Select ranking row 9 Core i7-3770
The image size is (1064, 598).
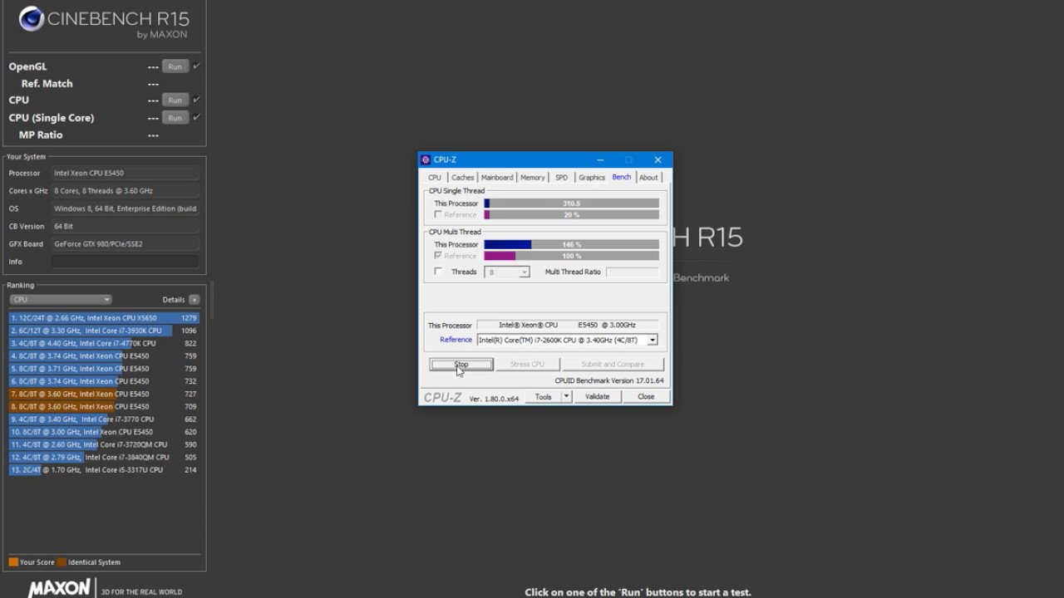pos(104,419)
